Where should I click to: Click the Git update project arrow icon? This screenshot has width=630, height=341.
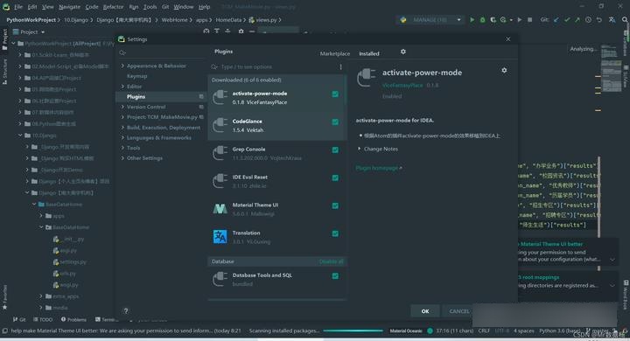(x=556, y=20)
